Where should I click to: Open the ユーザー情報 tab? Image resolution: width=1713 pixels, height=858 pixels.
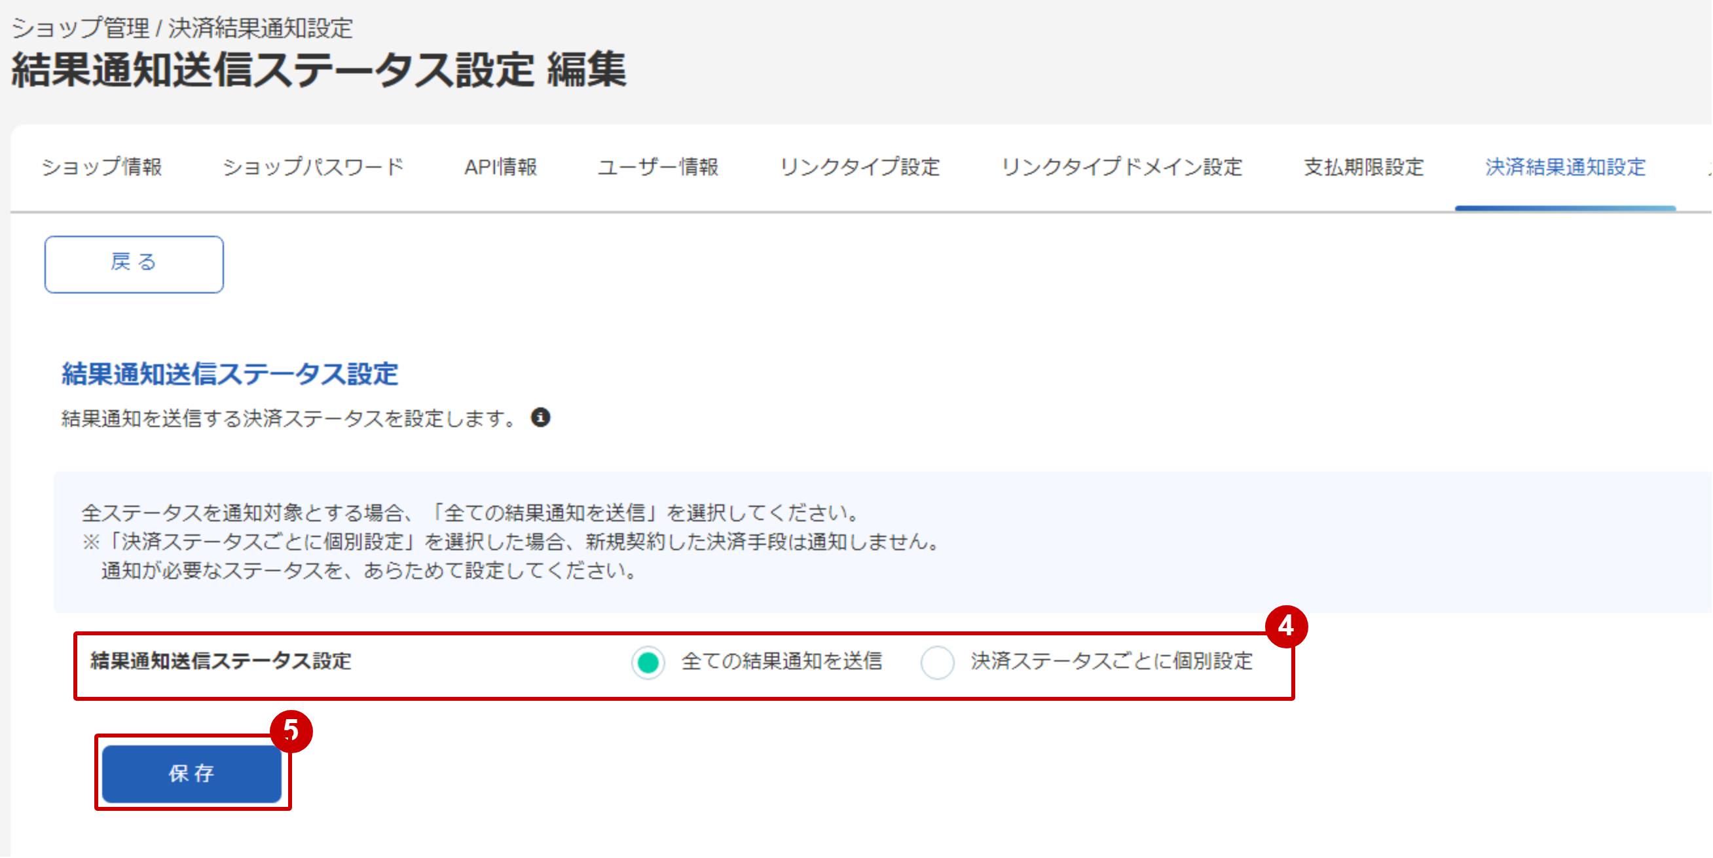(x=659, y=168)
